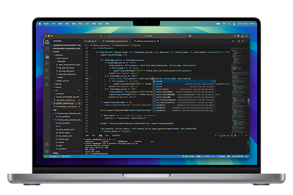Select the Python language mode in status bar

tap(221, 156)
